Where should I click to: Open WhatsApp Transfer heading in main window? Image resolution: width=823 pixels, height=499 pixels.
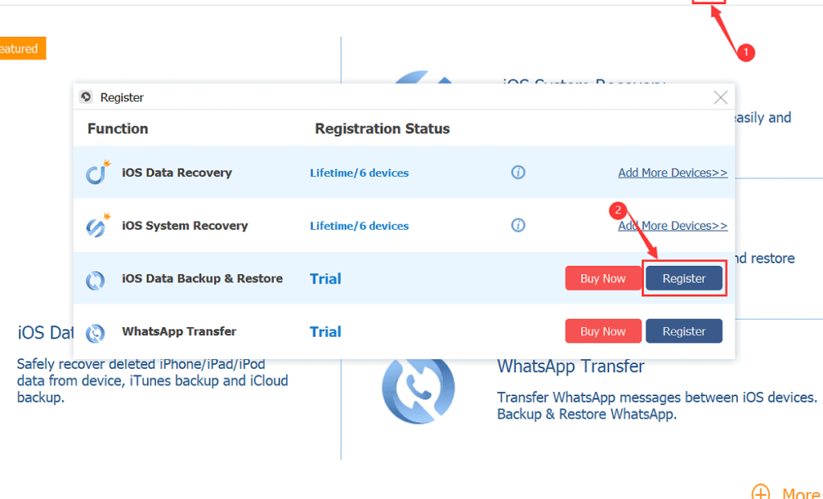[571, 366]
